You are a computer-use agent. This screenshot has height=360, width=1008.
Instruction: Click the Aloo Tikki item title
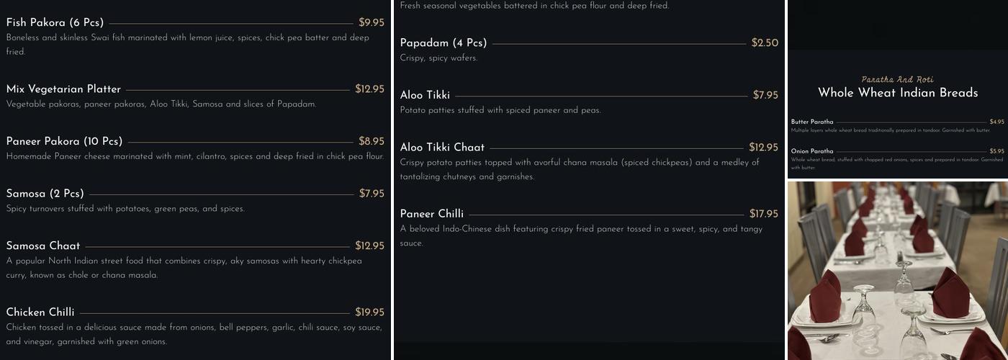(425, 95)
